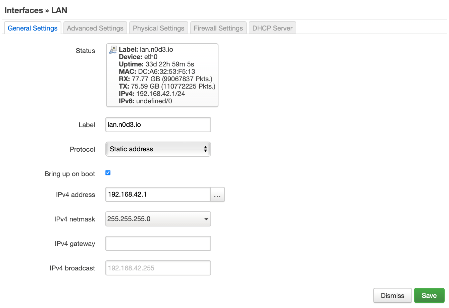The image size is (449, 308).
Task: Click the network interface icon in Status box
Action: point(113,49)
